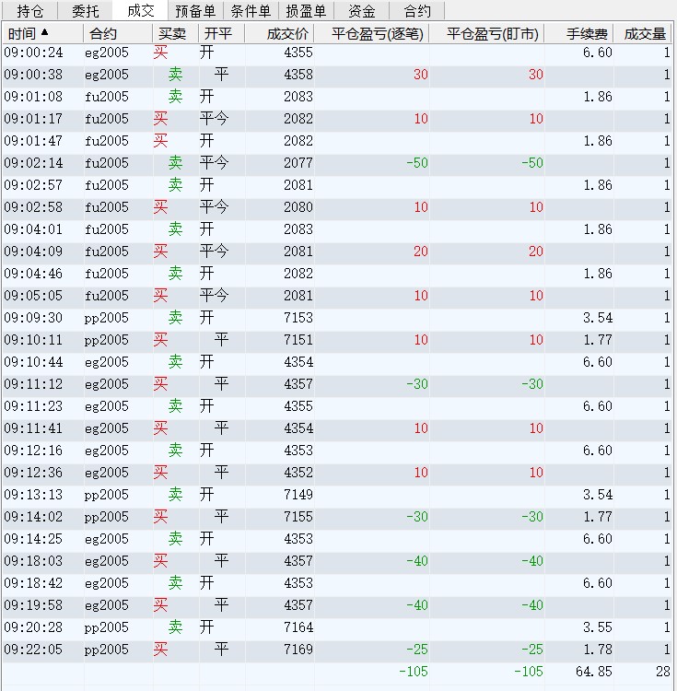The width and height of the screenshot is (677, 691).
Task: Click 平今 in the 09:01:17 row
Action: [214, 119]
